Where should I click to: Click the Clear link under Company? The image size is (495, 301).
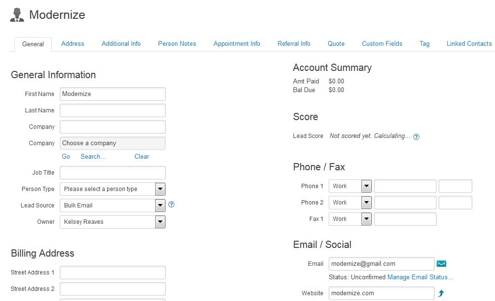coord(142,156)
